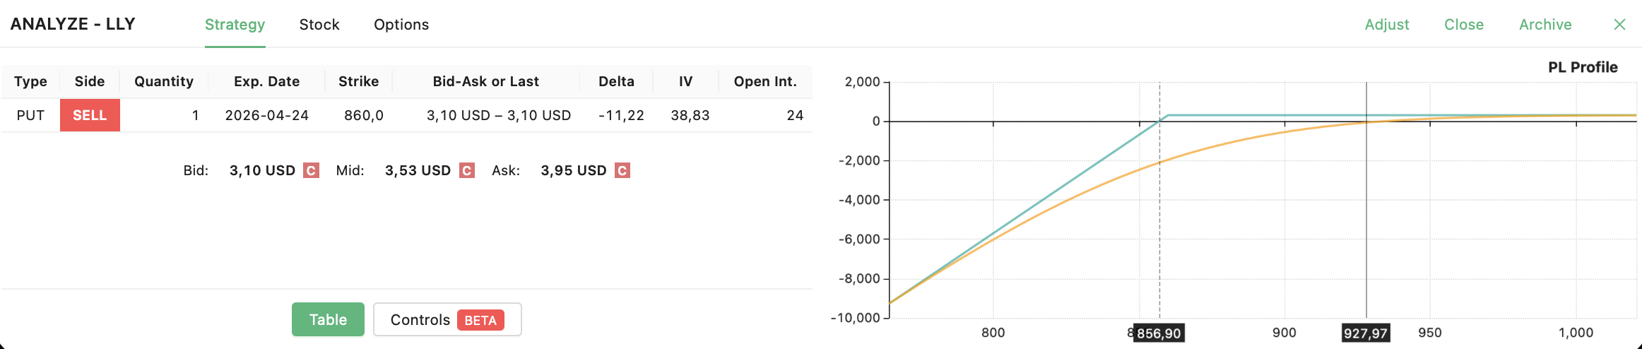Select the Strategy tab
This screenshot has height=349, width=1642.
click(235, 25)
